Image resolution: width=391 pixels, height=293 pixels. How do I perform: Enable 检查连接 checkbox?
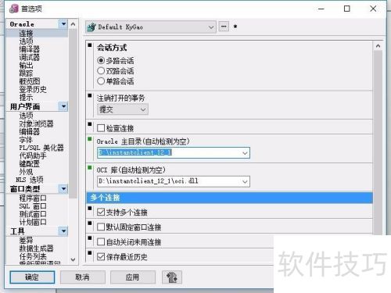point(101,128)
